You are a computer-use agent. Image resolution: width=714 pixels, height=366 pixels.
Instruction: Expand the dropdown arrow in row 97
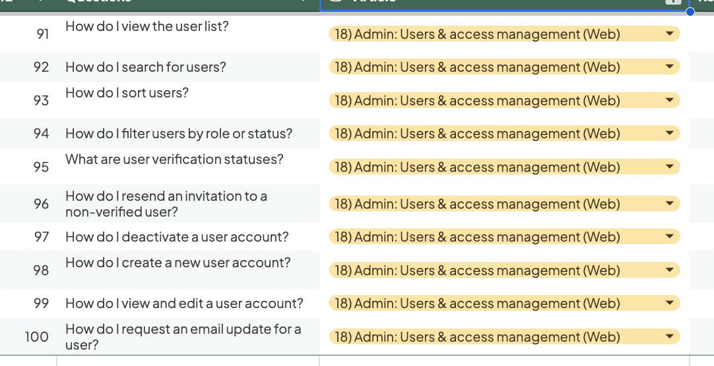(669, 236)
